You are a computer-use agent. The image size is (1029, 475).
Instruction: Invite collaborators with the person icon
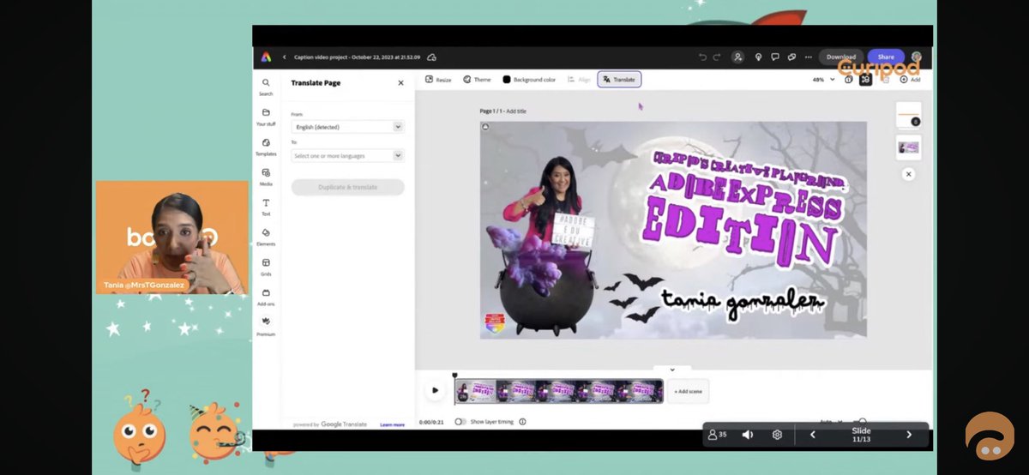(737, 57)
